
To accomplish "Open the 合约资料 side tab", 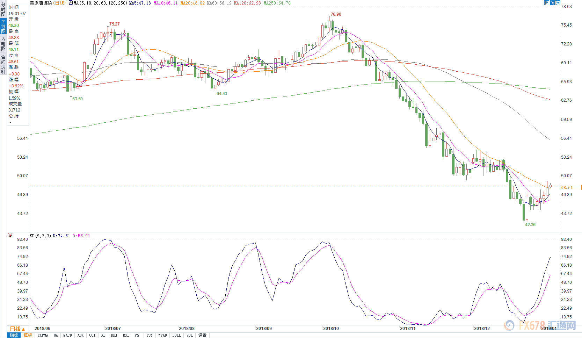I will (x=3, y=64).
